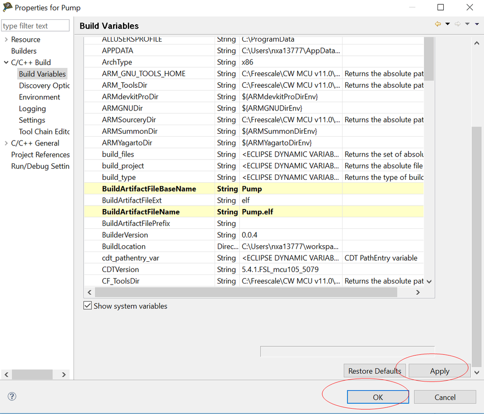
Task: Click the Apply button
Action: pos(439,371)
